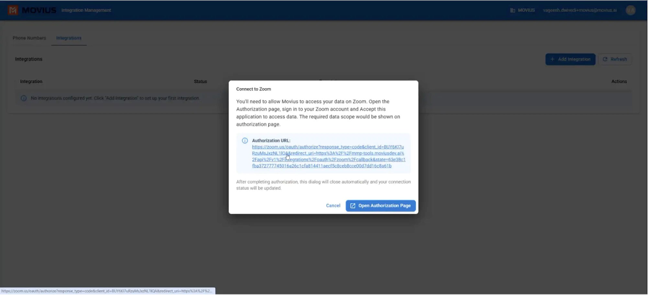Cancel the Connect to Zoom dialog
Screen dimensions: 648x295
[333, 206]
